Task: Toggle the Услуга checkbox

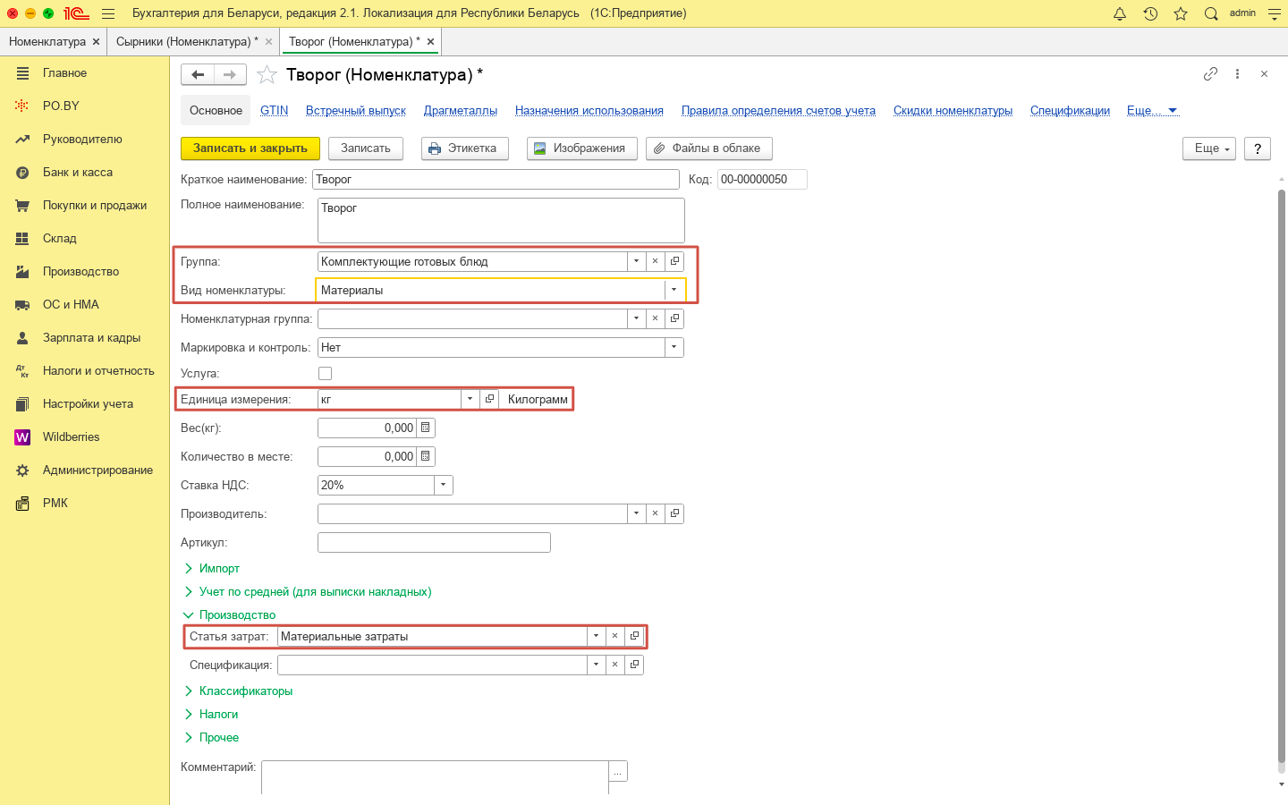Action: 325,374
